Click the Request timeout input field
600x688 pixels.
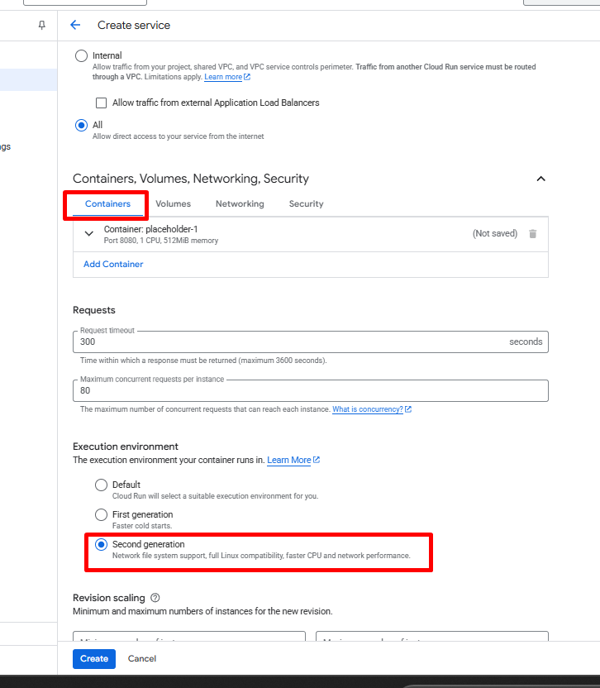pos(289,342)
